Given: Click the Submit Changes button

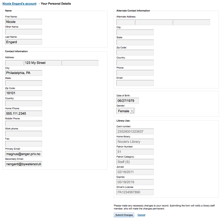Looking at the screenshot, I should tap(124, 215).
